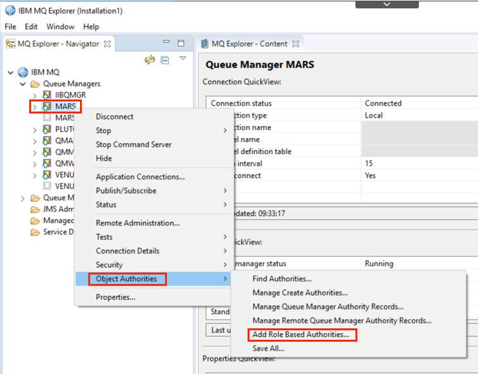Choose Manage Queue Manager Authority Records...

tap(349, 307)
